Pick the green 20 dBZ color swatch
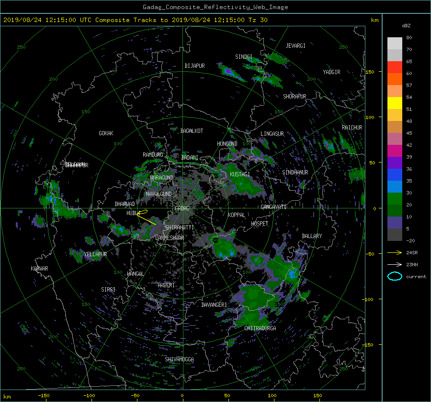431x402 pixels. (395, 199)
